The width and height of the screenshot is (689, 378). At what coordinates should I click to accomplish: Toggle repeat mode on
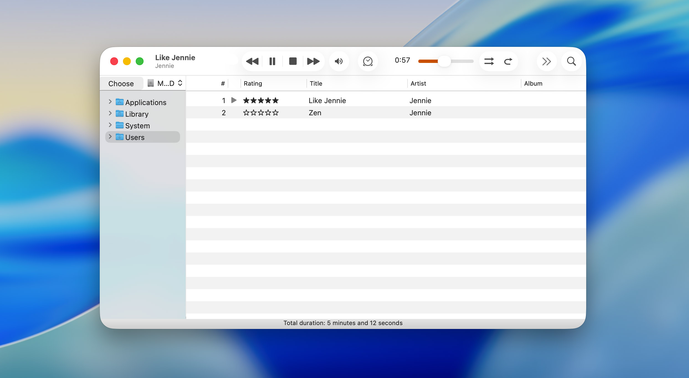pos(508,61)
